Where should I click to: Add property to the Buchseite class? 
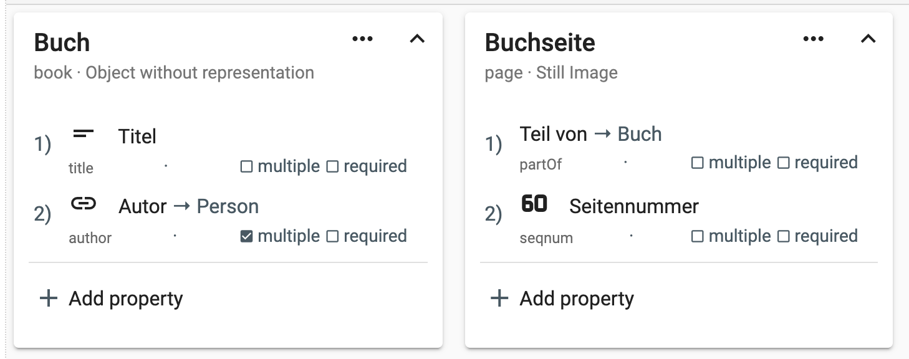coord(577,299)
